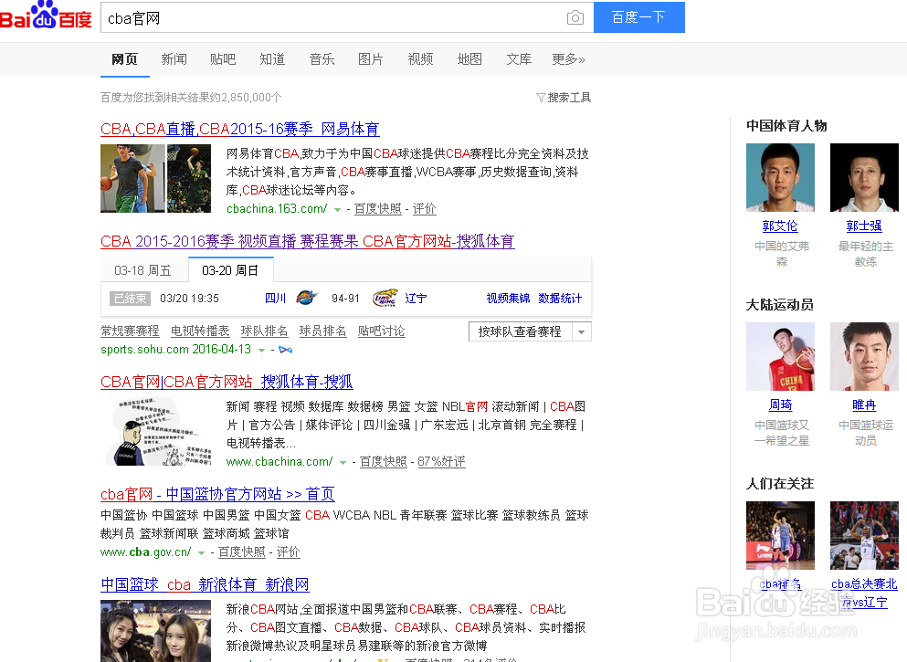Screen dimensions: 907x662
Task: Switch to 图片 tab
Action: coord(371,59)
